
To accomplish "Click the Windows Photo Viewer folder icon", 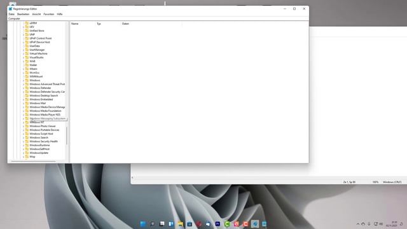I will [27, 126].
